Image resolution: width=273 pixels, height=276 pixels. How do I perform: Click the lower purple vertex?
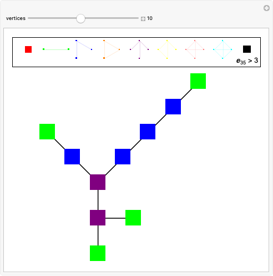point(98,218)
